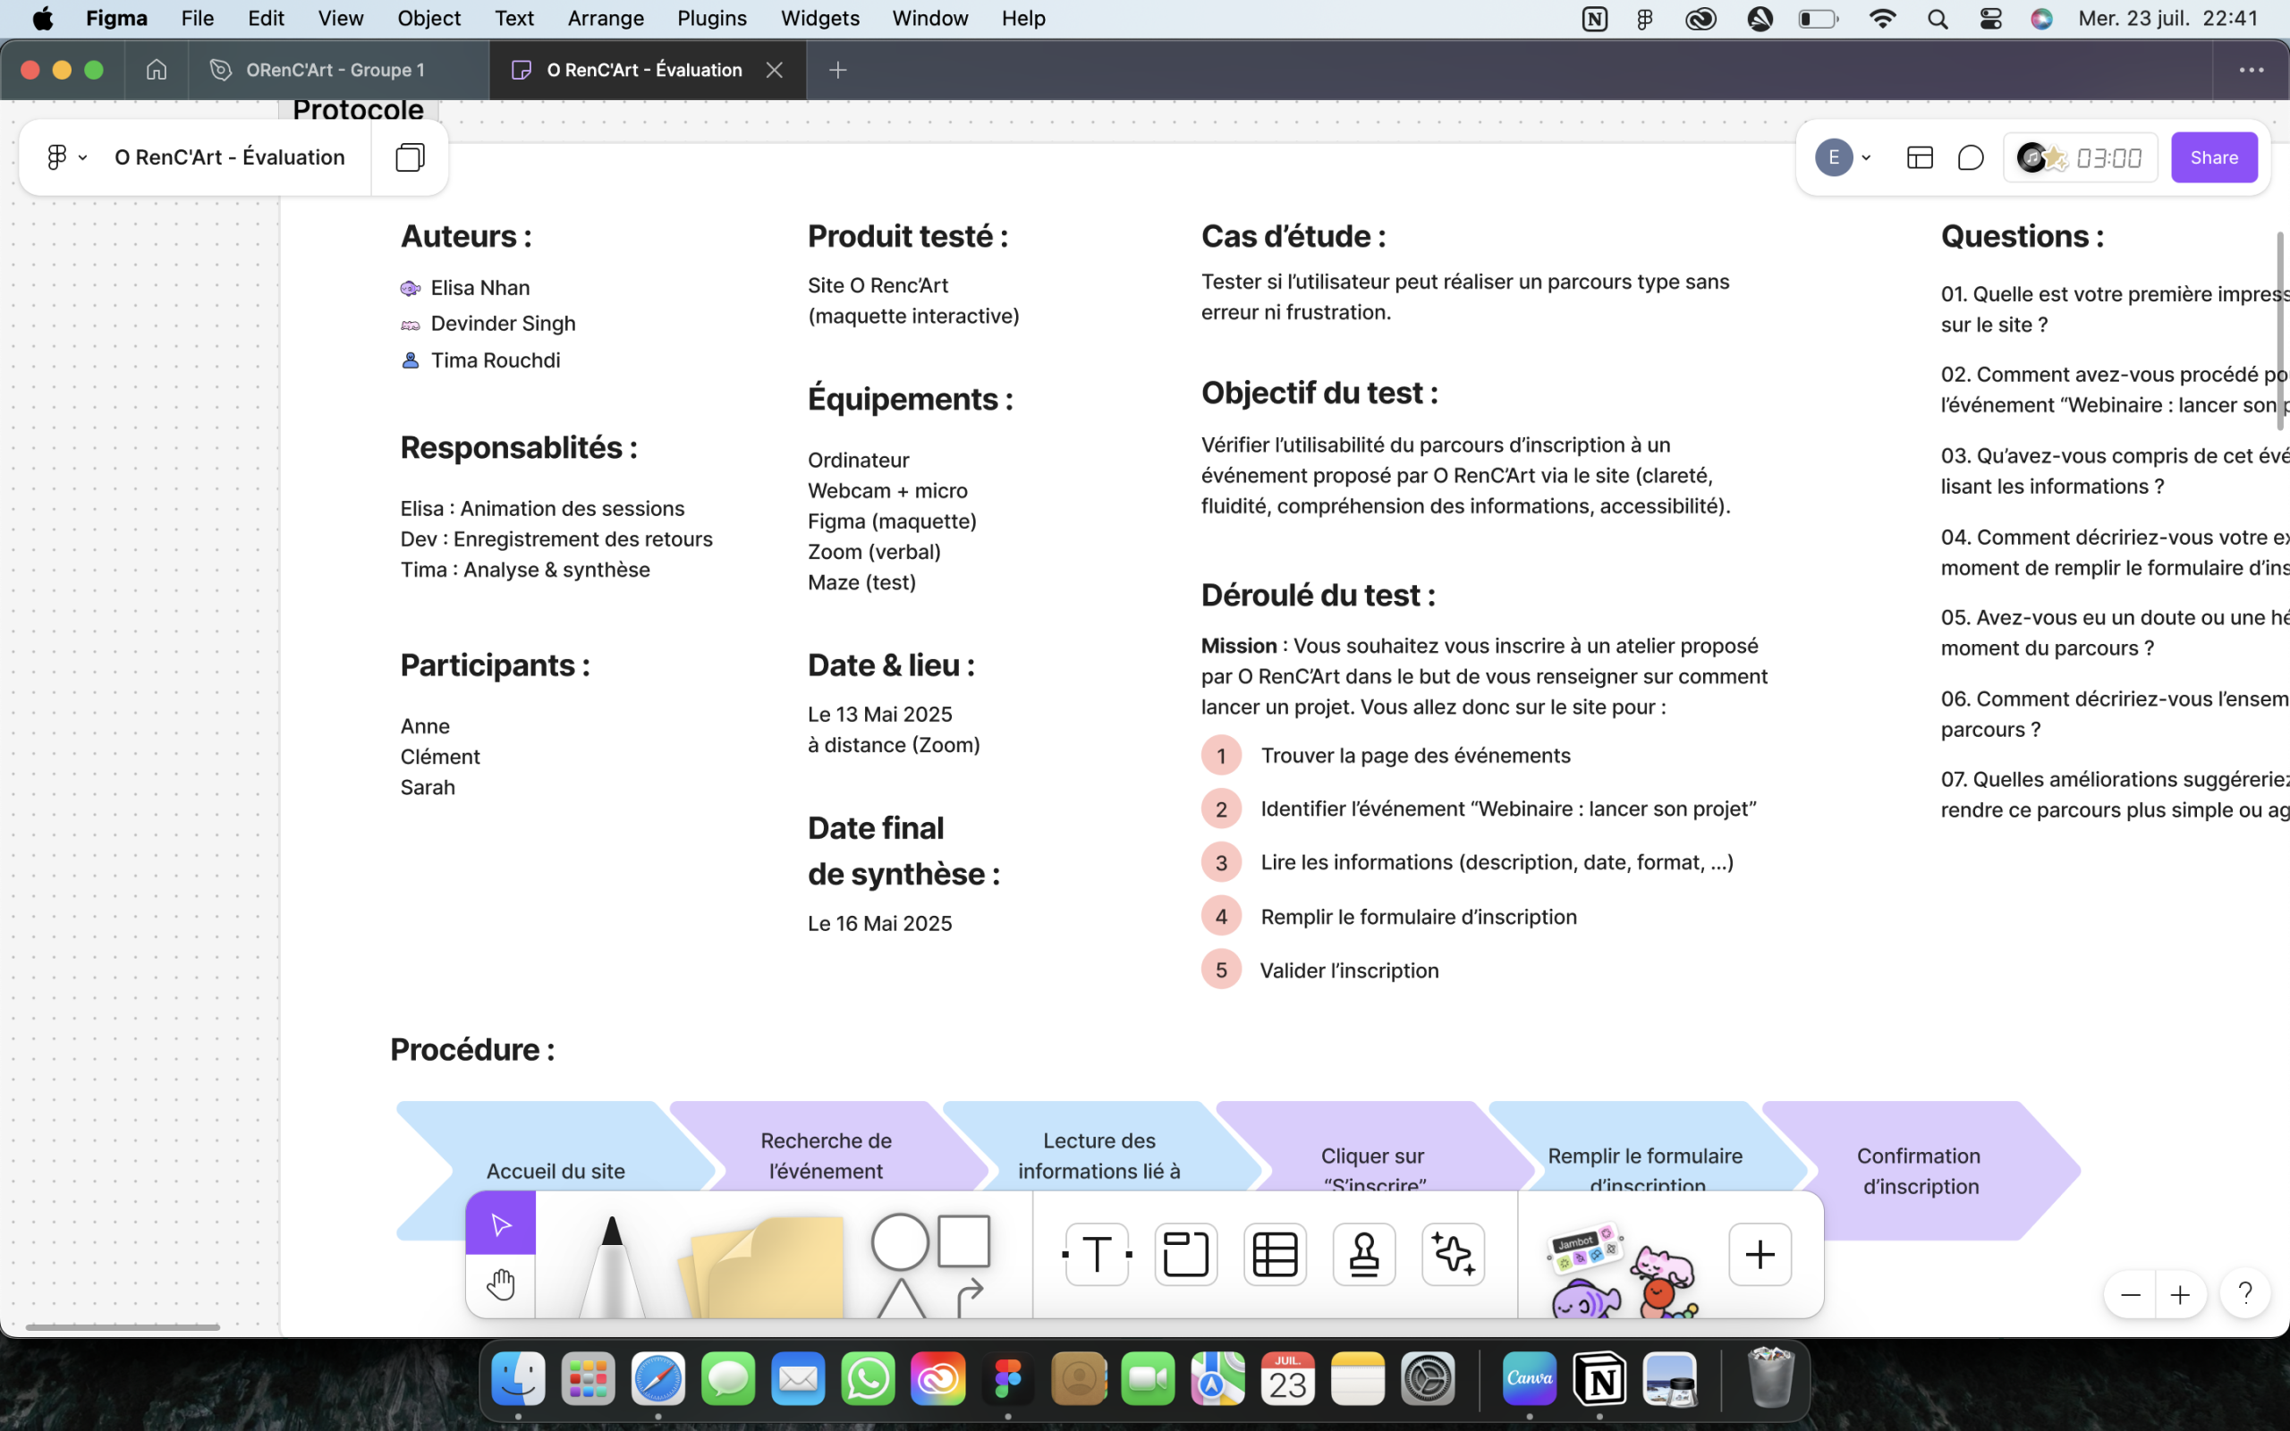Select the Marker pen tool
Screen dimensions: 2290x1431
pyautogui.click(x=611, y=1266)
